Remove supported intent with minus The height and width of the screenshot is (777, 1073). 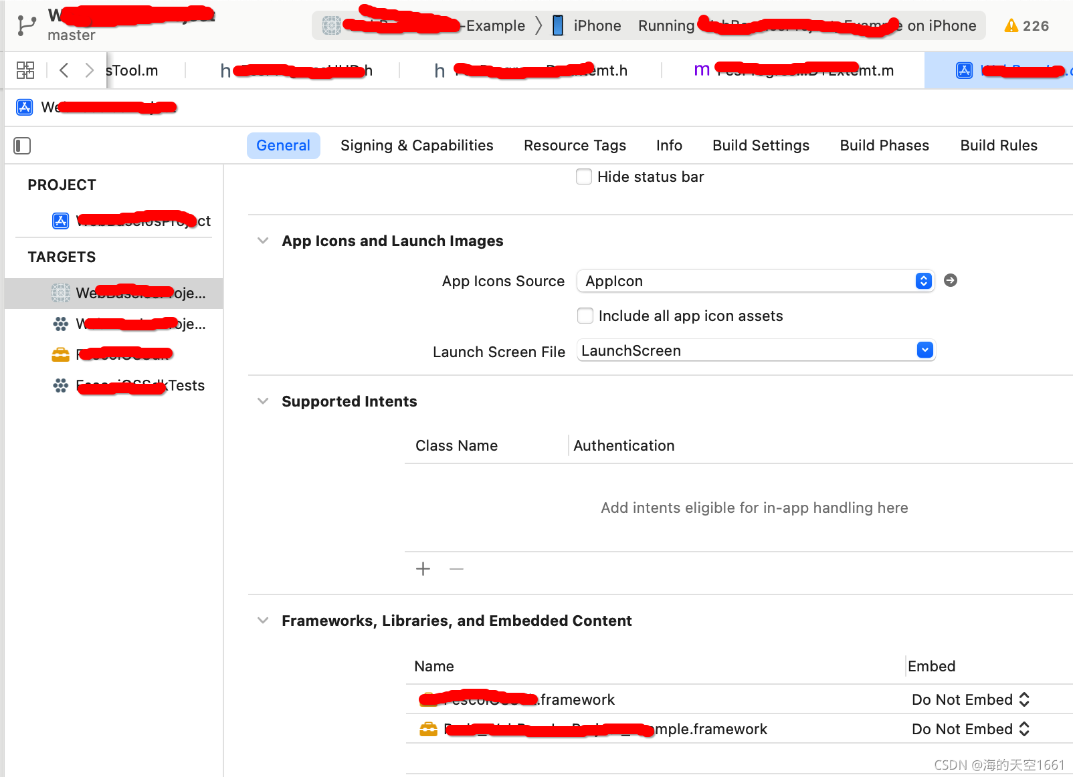(457, 569)
